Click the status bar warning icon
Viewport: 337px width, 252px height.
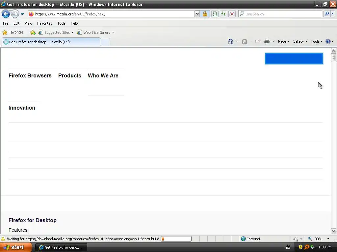click(x=3, y=239)
